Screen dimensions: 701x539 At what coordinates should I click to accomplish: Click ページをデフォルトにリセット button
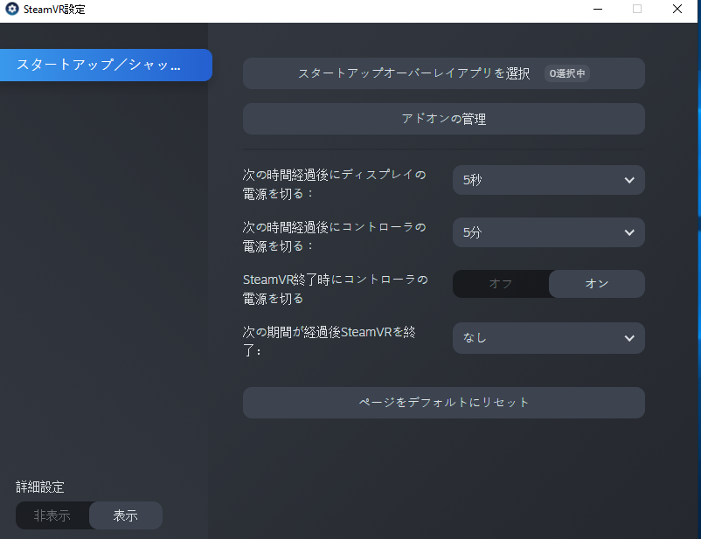click(443, 403)
